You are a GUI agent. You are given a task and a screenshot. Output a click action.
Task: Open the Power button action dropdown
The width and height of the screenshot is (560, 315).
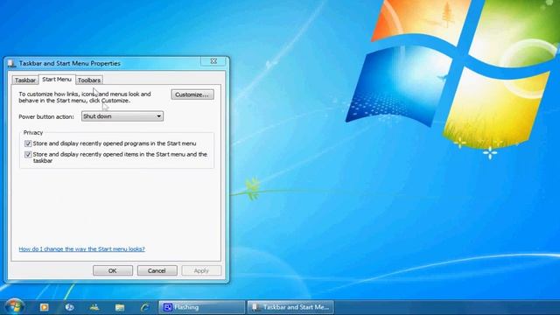point(122,116)
